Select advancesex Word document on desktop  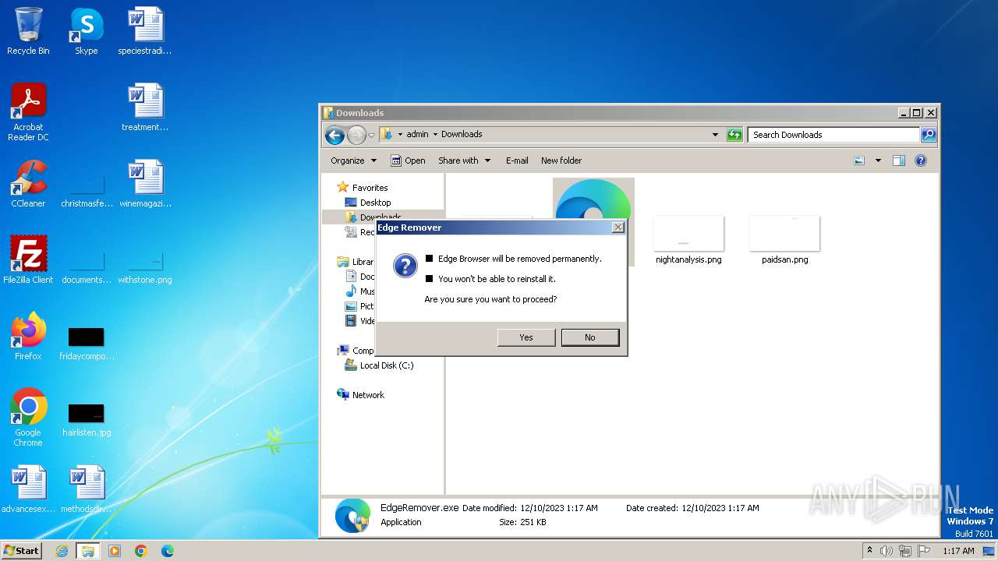pyautogui.click(x=28, y=489)
